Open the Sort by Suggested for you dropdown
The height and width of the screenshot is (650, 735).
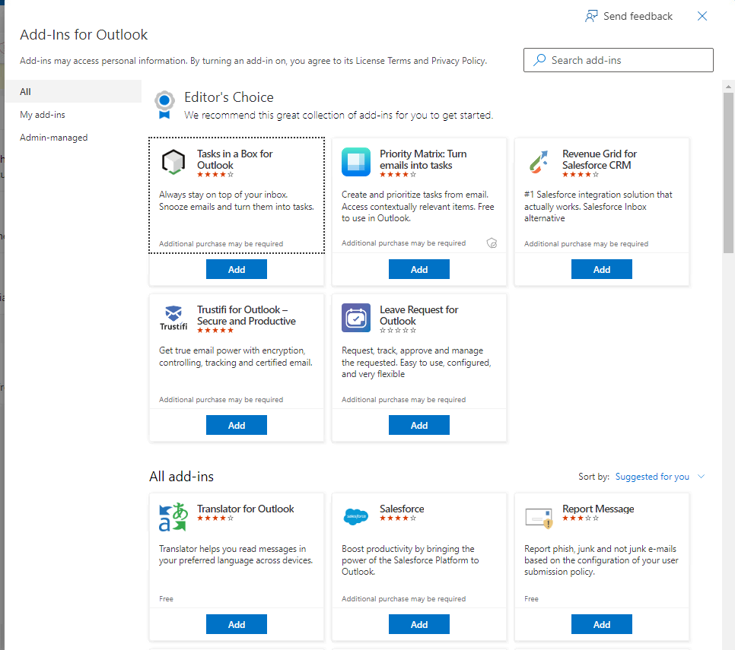coord(652,477)
